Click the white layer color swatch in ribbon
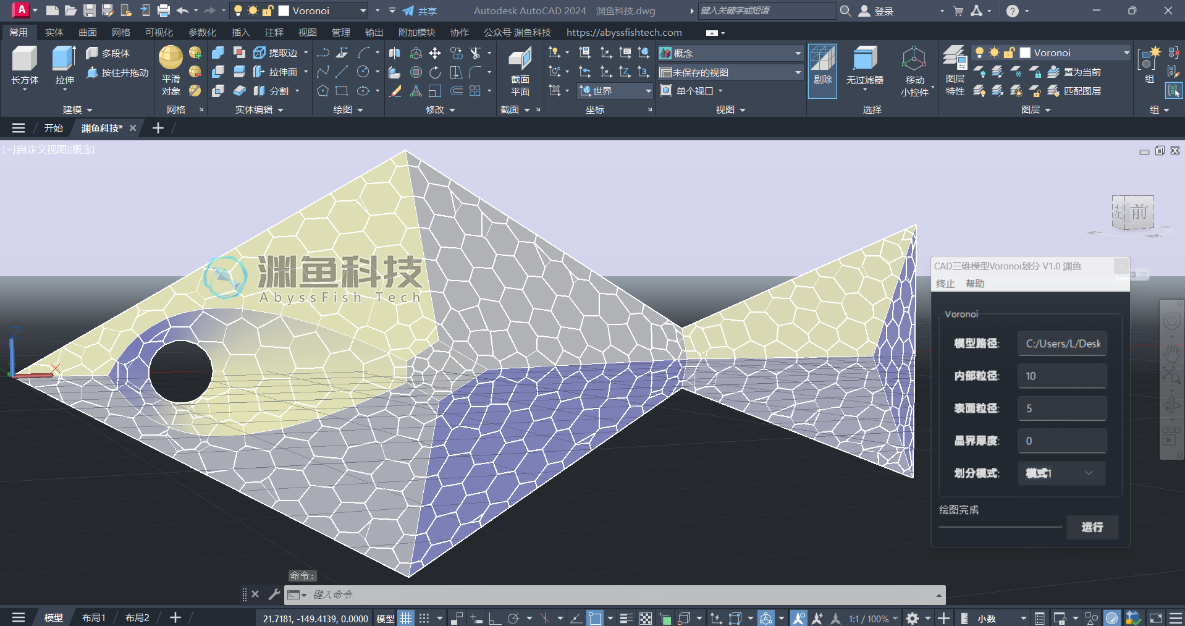The width and height of the screenshot is (1185, 626). [x=1025, y=53]
